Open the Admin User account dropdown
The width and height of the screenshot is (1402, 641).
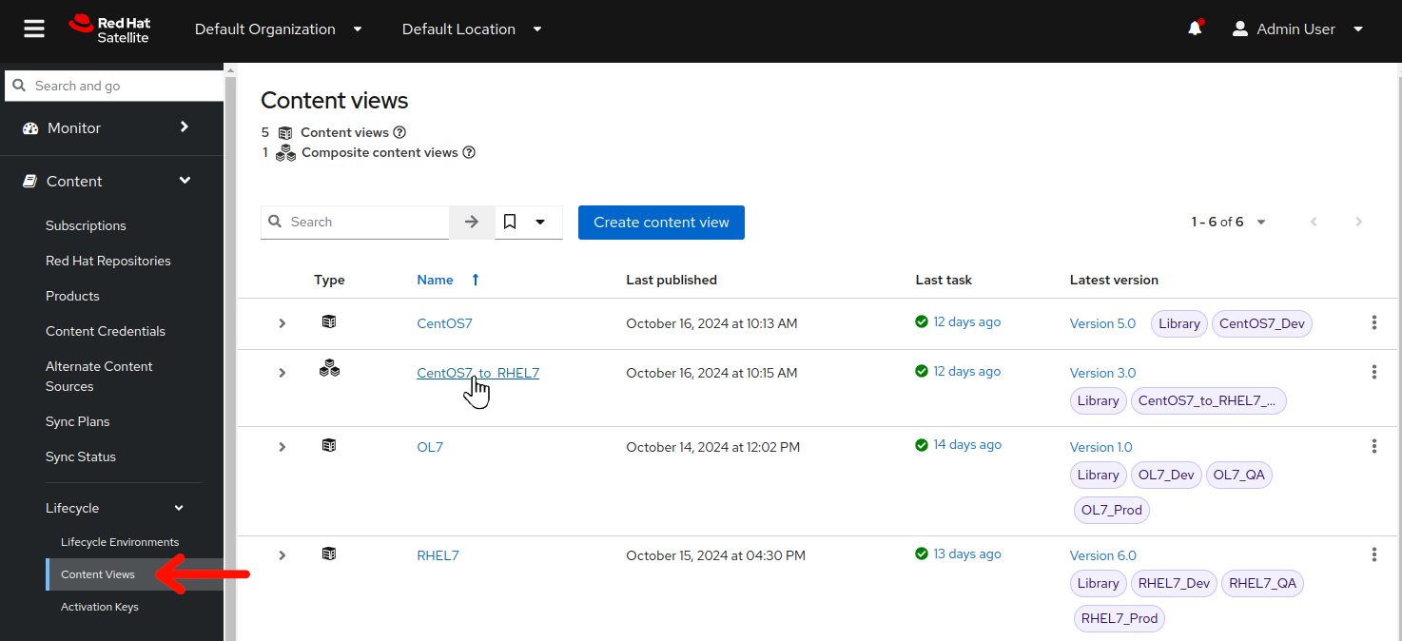[1298, 29]
